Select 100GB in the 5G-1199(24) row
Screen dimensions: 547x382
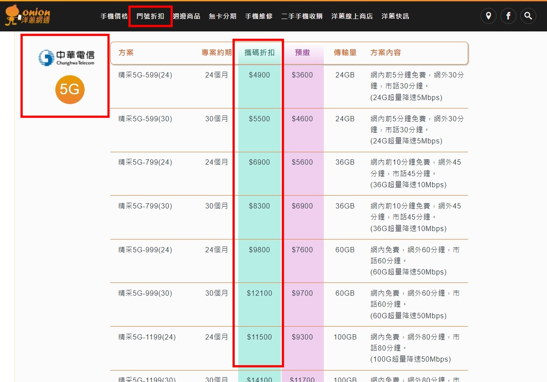click(345, 337)
